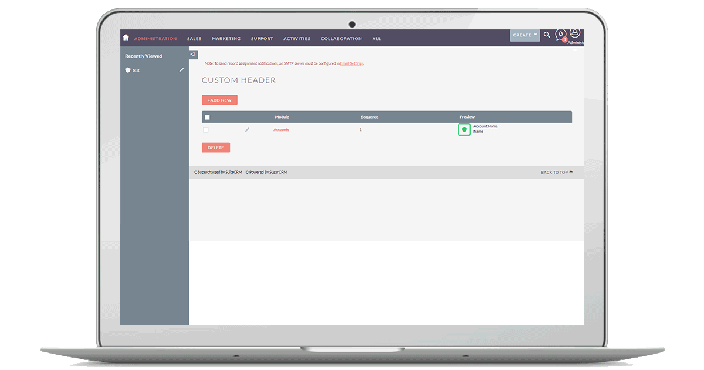Toggle the select-all header checkbox
Screen dimensions: 704x370
[x=207, y=117]
